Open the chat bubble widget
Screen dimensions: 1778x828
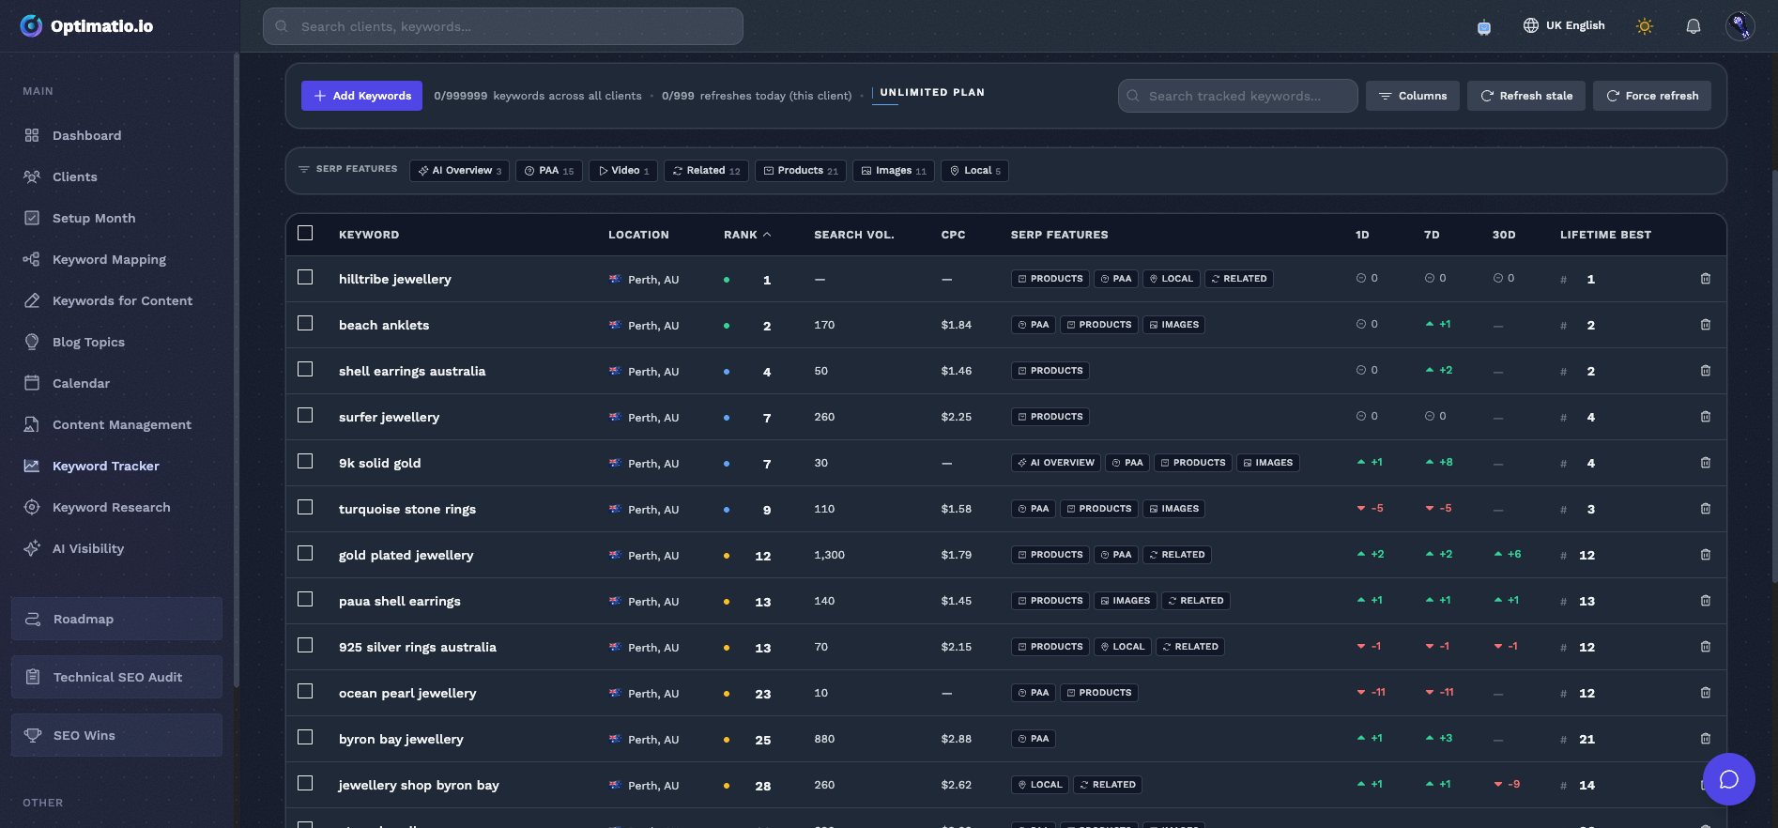(x=1728, y=779)
